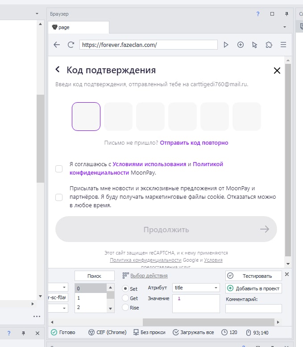The height and width of the screenshot is (347, 303).
Task: Click the Загружать все check icon
Action: point(176,332)
